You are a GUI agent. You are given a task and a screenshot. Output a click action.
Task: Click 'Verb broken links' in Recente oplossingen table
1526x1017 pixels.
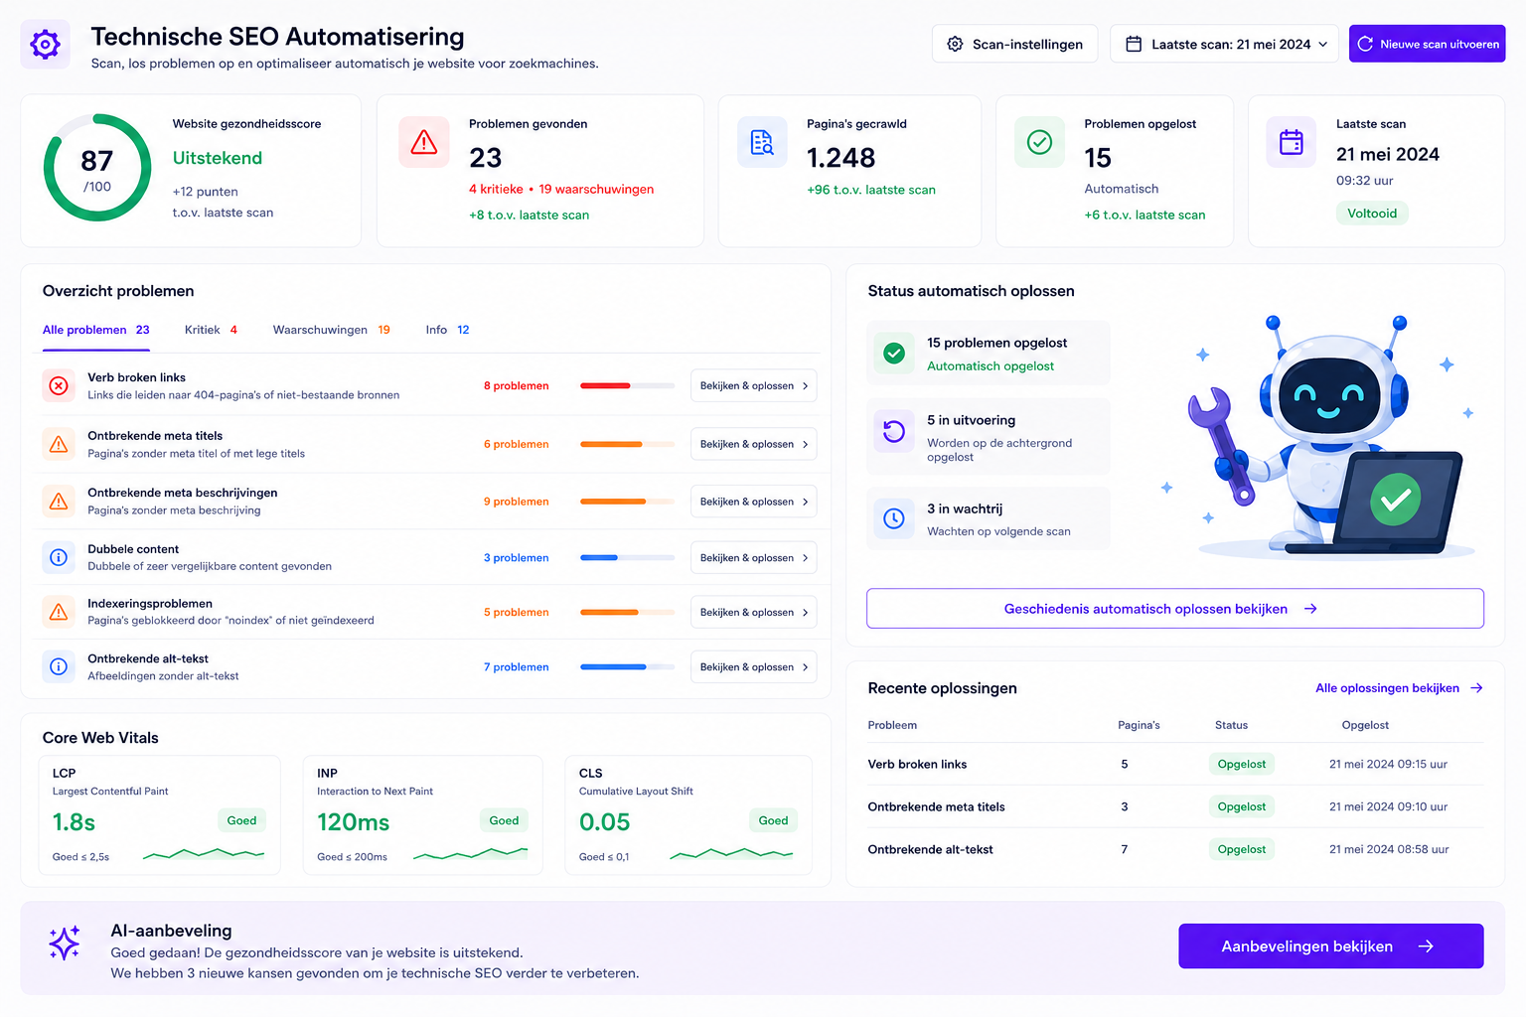917,764
